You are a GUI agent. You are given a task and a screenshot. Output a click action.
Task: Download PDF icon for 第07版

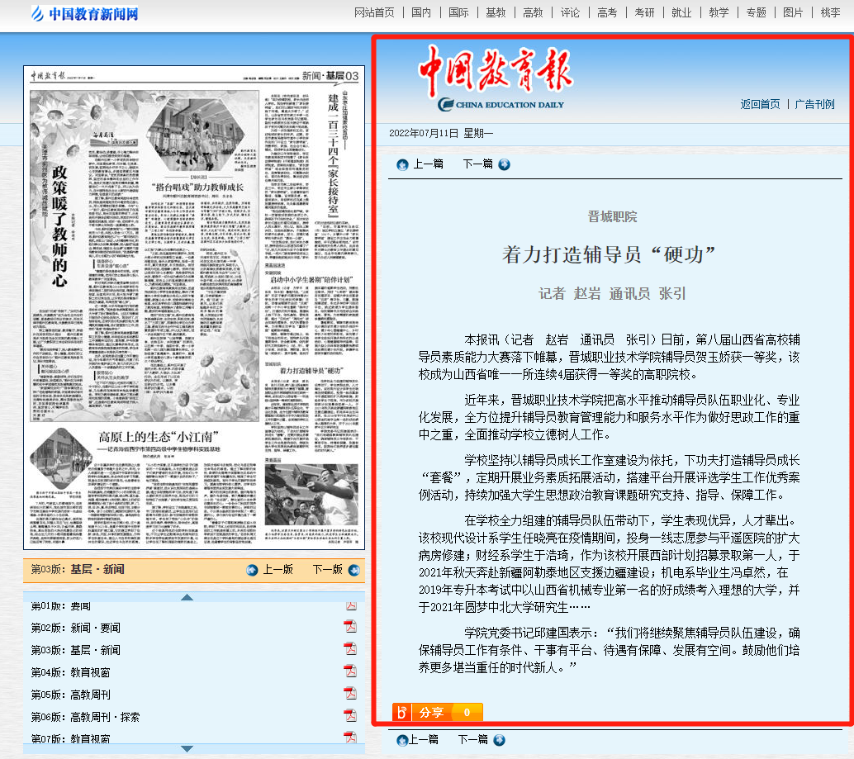point(350,737)
